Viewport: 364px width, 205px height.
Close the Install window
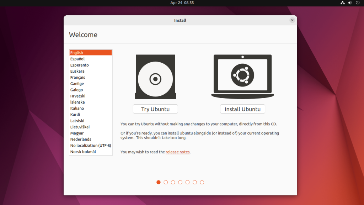pos(292,20)
